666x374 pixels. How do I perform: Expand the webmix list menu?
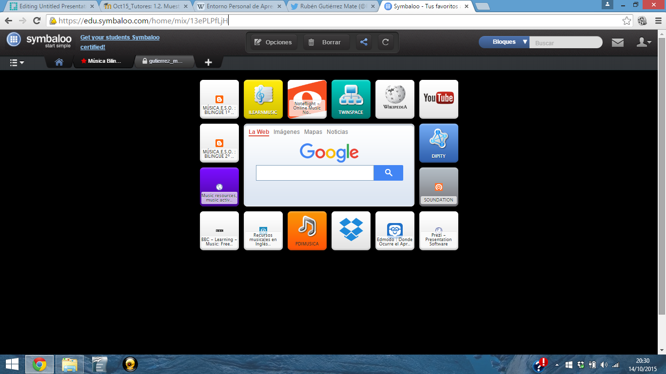17,62
